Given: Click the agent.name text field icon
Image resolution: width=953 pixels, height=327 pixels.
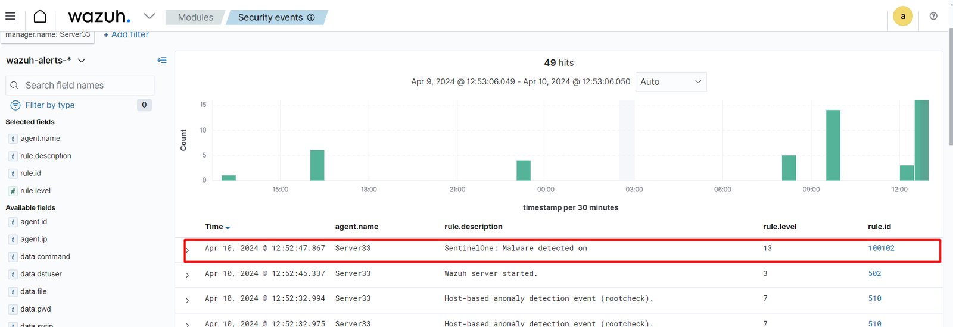Looking at the screenshot, I should 13,139.
